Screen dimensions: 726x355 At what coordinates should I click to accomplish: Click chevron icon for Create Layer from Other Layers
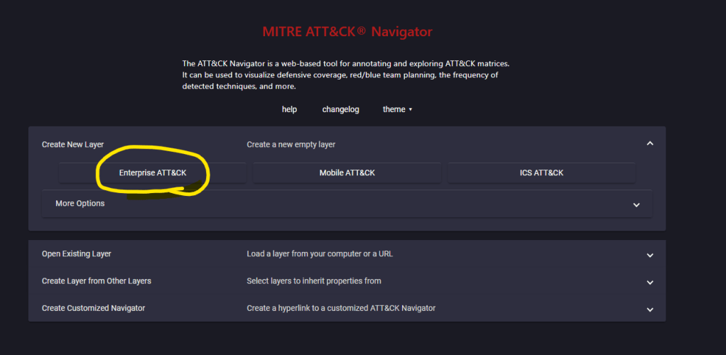[649, 283]
